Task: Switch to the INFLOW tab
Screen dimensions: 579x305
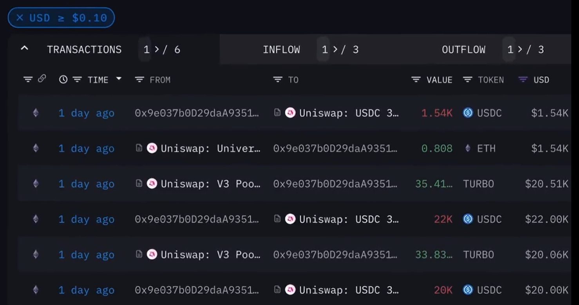Action: pyautogui.click(x=281, y=50)
